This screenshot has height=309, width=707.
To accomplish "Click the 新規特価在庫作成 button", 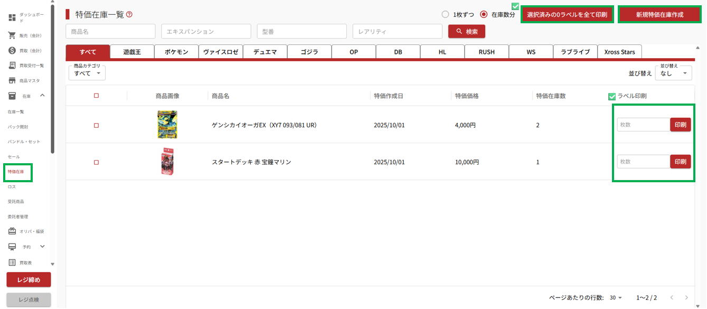I will (659, 15).
